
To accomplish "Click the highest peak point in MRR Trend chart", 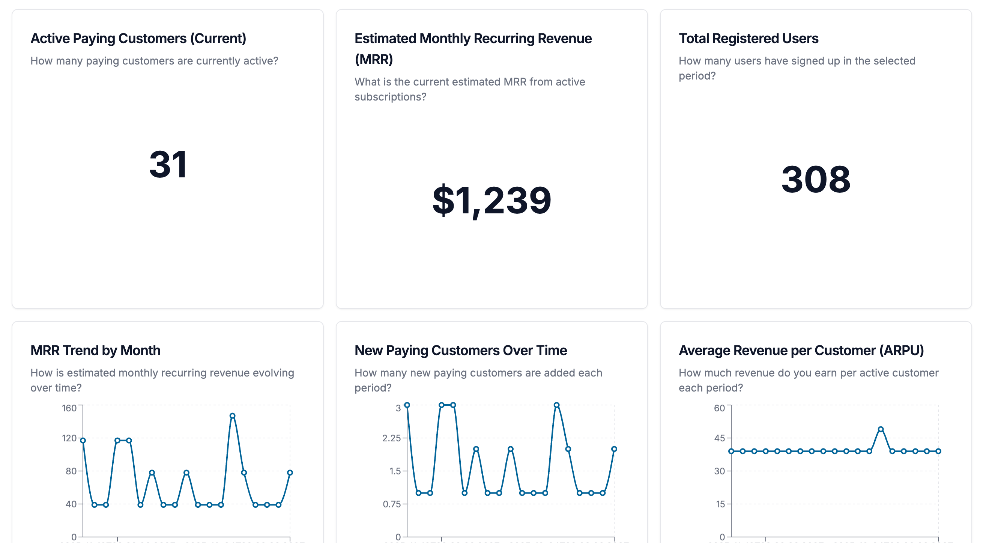I will point(232,416).
